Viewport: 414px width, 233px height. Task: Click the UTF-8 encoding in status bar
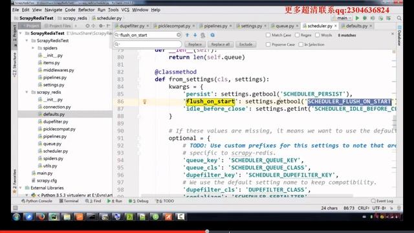(380, 208)
